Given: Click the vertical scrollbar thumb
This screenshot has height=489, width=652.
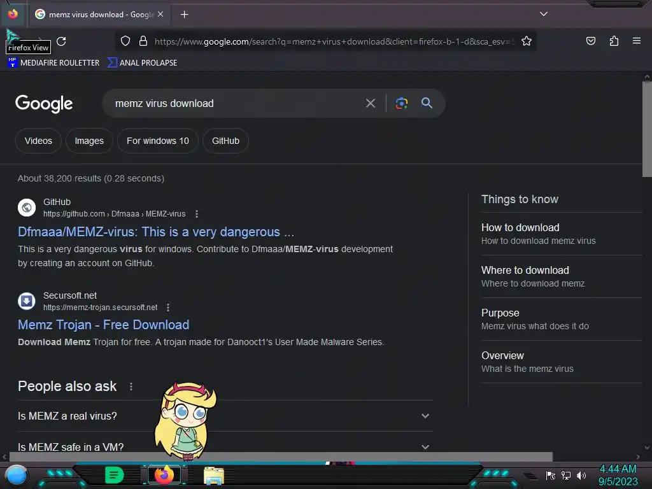Looking at the screenshot, I should click(x=647, y=129).
